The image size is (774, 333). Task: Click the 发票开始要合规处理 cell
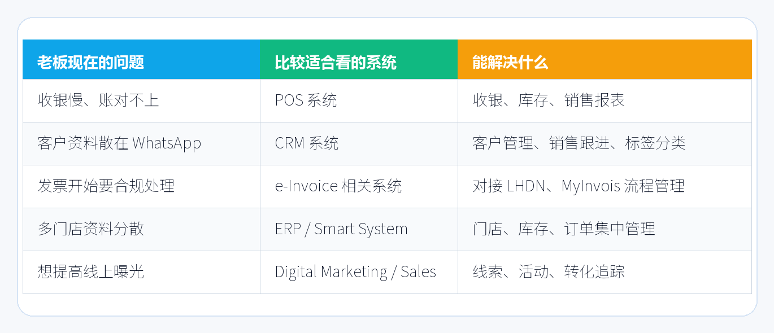click(x=141, y=186)
